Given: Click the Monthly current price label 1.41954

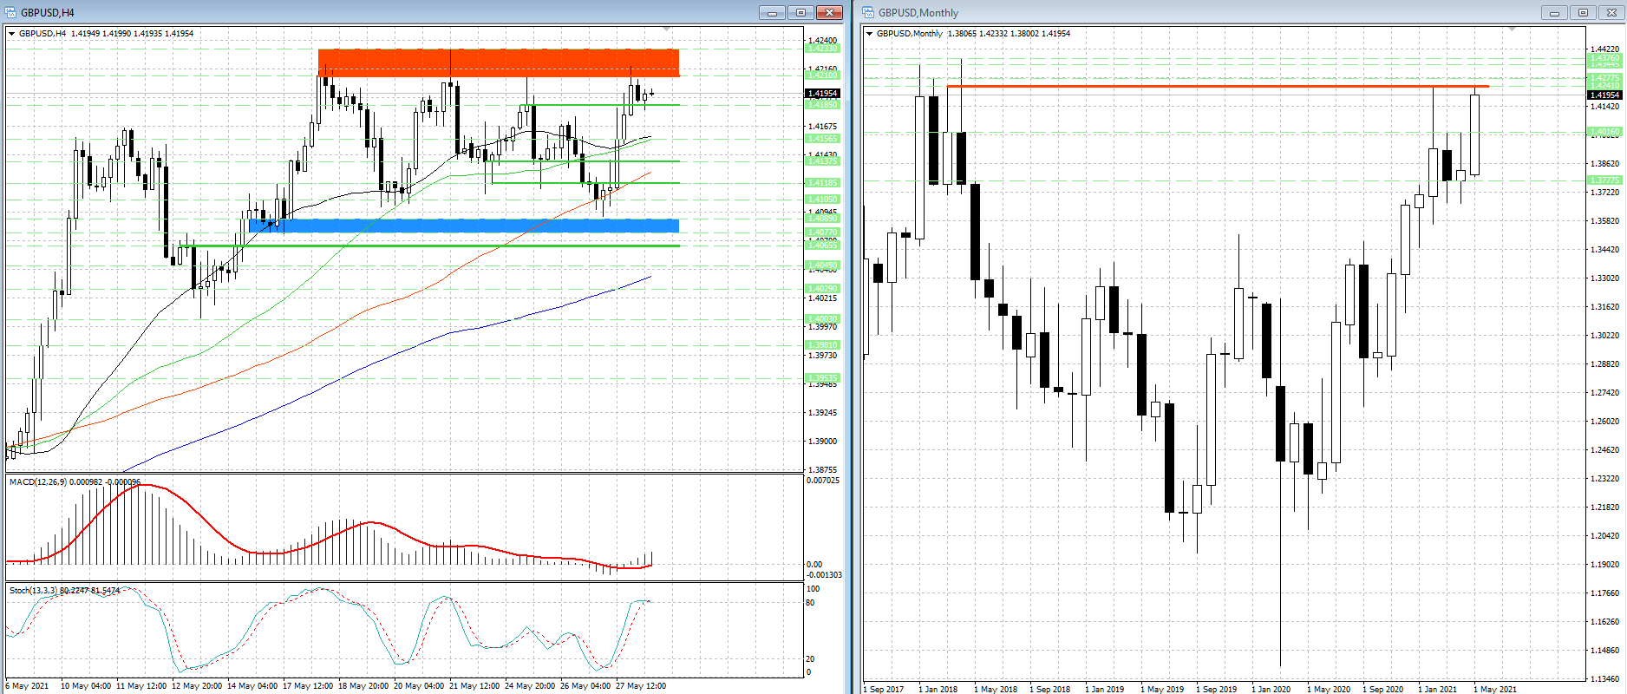Looking at the screenshot, I should pyautogui.click(x=1604, y=95).
